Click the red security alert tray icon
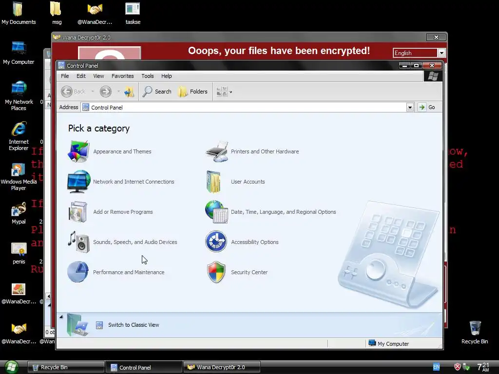This screenshot has width=499, height=374. pos(457,367)
